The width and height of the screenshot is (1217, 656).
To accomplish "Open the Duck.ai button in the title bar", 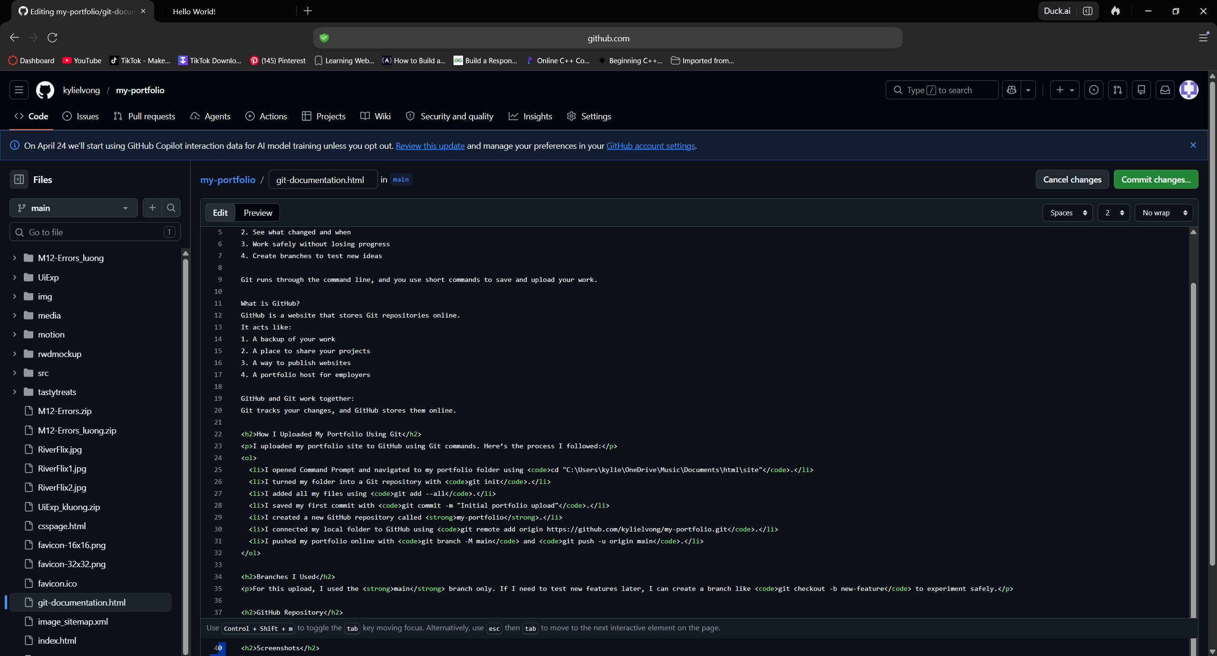I will click(1057, 11).
